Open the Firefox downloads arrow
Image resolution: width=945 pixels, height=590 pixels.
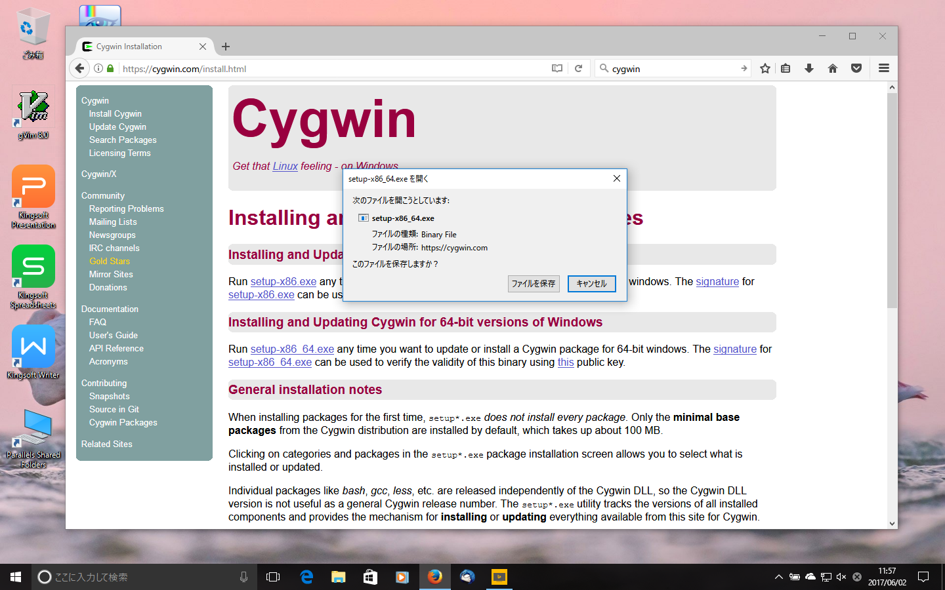click(809, 68)
